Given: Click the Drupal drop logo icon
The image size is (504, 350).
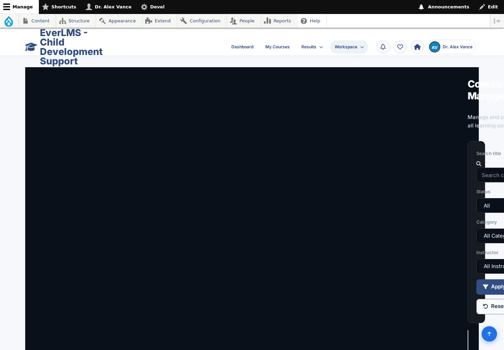Looking at the screenshot, I should coord(9,21).
